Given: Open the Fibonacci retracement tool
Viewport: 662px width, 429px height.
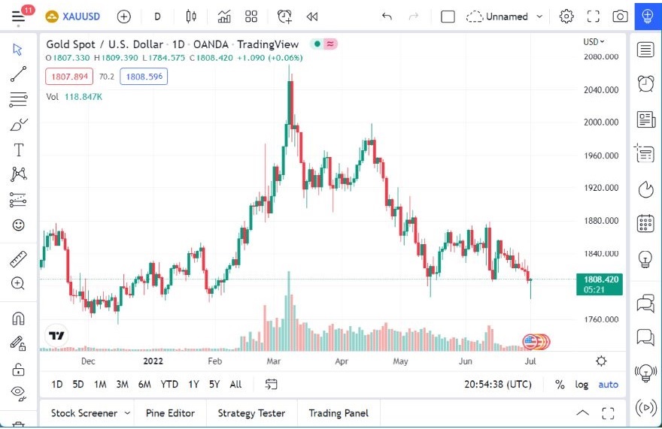Looking at the screenshot, I should 19,98.
